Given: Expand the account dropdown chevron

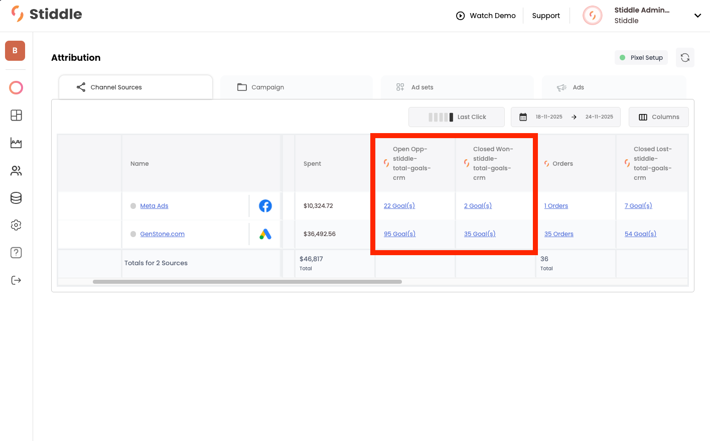Looking at the screenshot, I should (697, 16).
